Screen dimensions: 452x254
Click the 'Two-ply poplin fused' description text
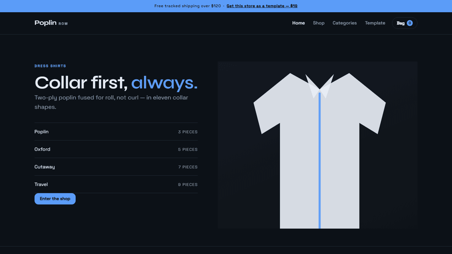(111, 102)
